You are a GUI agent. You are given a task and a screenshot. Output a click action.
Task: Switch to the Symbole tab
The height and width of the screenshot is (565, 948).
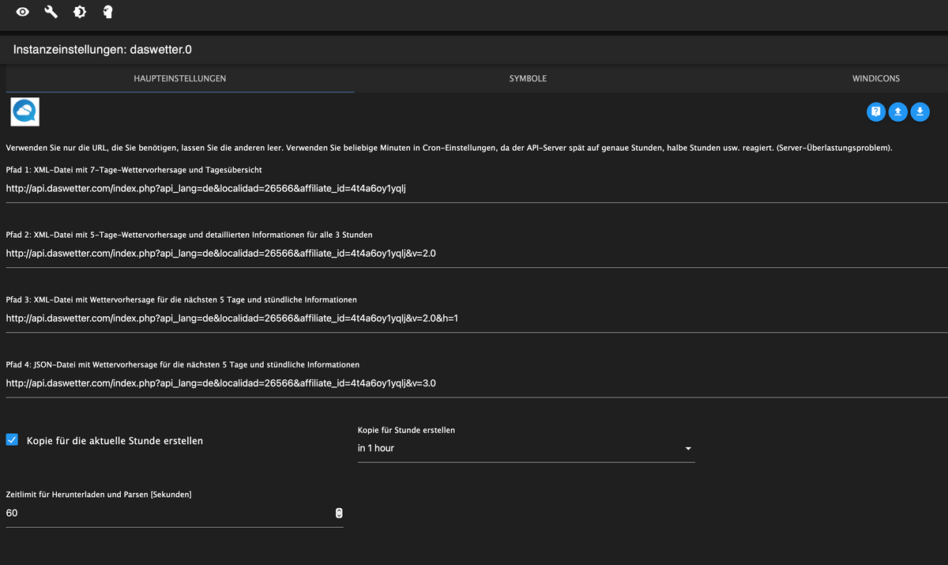(528, 79)
